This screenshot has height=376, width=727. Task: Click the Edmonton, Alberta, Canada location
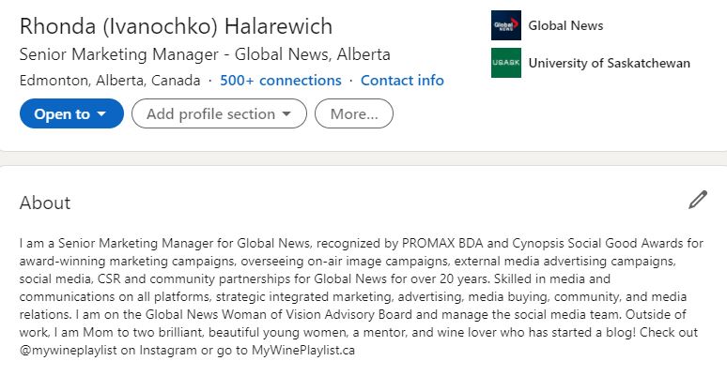(110, 81)
